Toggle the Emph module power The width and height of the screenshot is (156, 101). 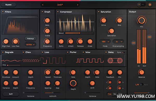coord(42,12)
